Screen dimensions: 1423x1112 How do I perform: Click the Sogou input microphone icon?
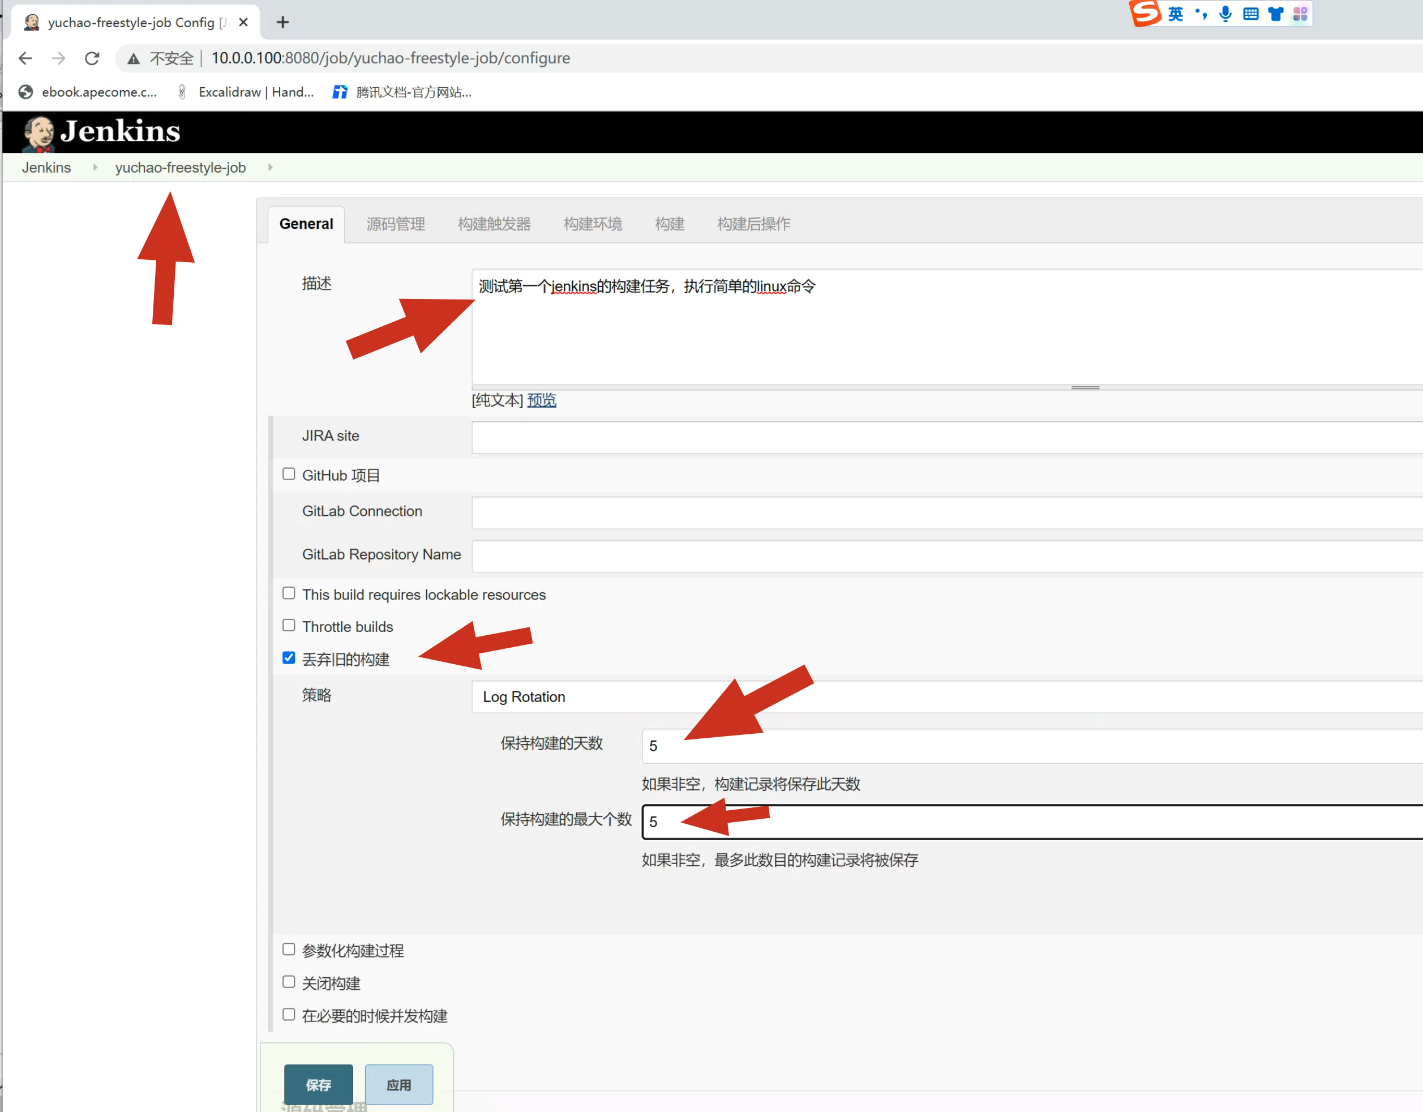(1225, 14)
